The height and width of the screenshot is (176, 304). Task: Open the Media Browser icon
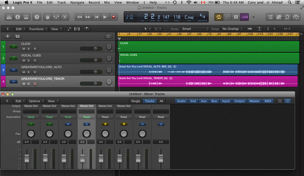coord(296,17)
